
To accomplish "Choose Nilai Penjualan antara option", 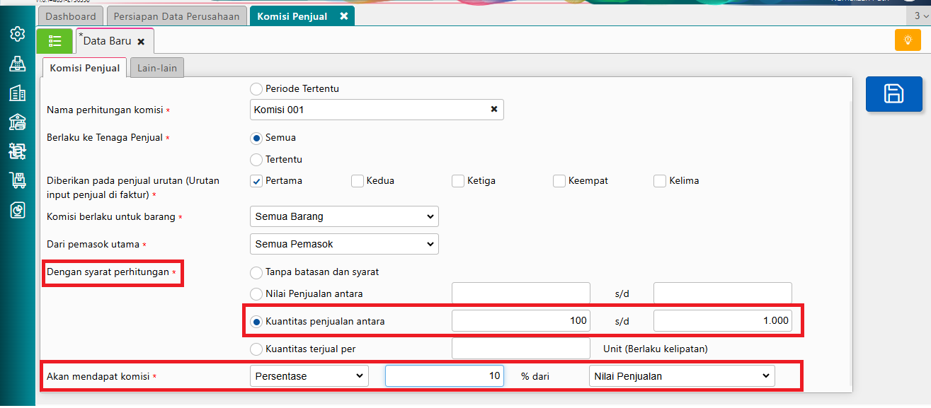I will (256, 294).
